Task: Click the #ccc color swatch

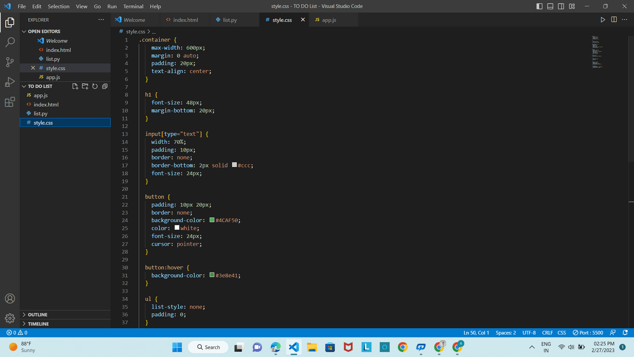Action: [x=234, y=165]
